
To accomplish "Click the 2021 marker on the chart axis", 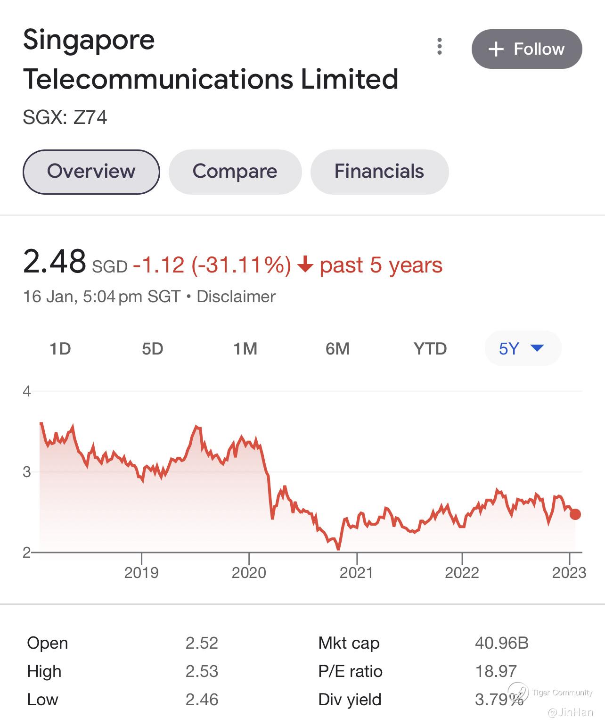I will [x=357, y=572].
